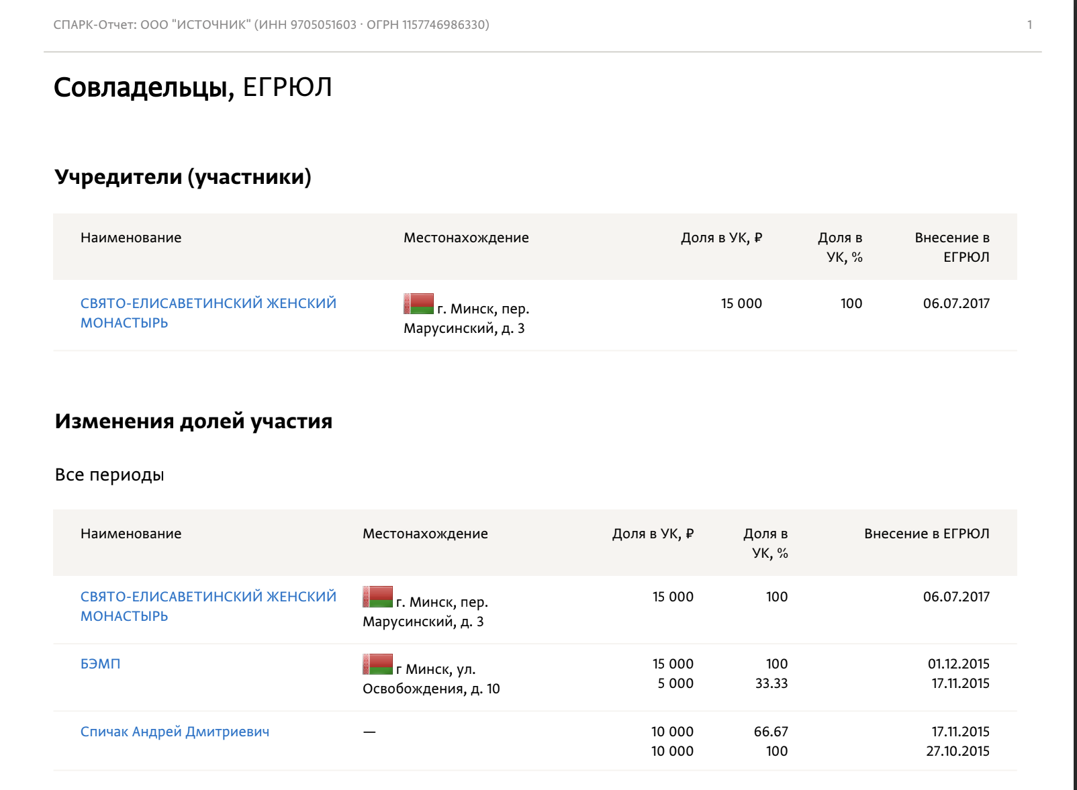Open СВЯТО-ЕЛИСАВЕТИНСКИЙ ЖЕНСКИЙ МОНАСТЫРЬ link in Учредители table
The width and height of the screenshot is (1077, 790).
(208, 313)
